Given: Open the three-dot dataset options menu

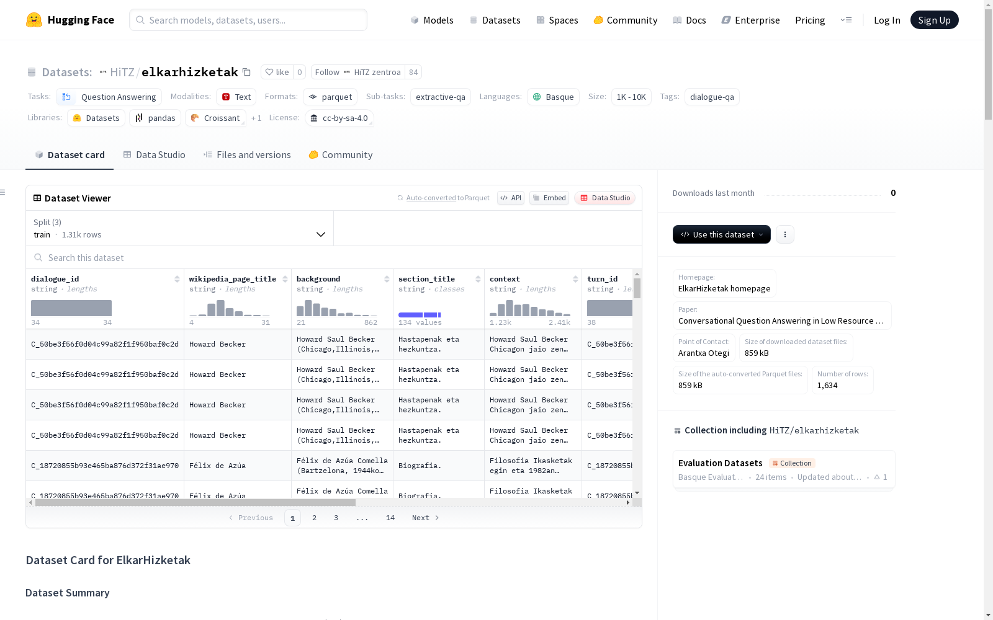Looking at the screenshot, I should pos(785,234).
